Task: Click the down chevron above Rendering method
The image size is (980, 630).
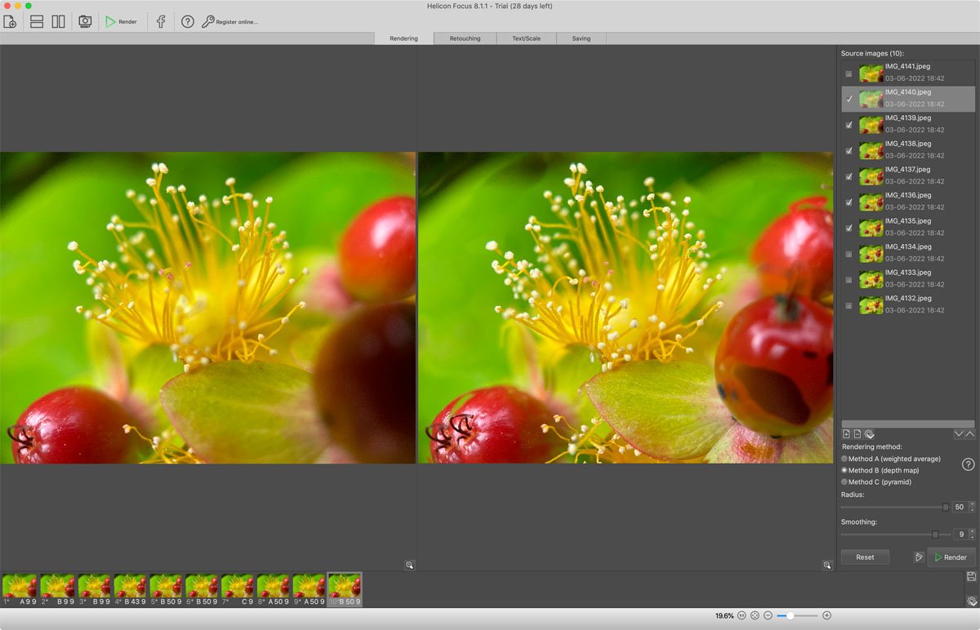Action: pyautogui.click(x=958, y=434)
